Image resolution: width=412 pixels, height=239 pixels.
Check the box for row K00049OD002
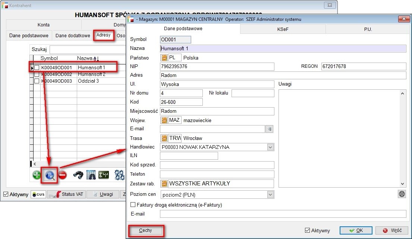click(37, 74)
